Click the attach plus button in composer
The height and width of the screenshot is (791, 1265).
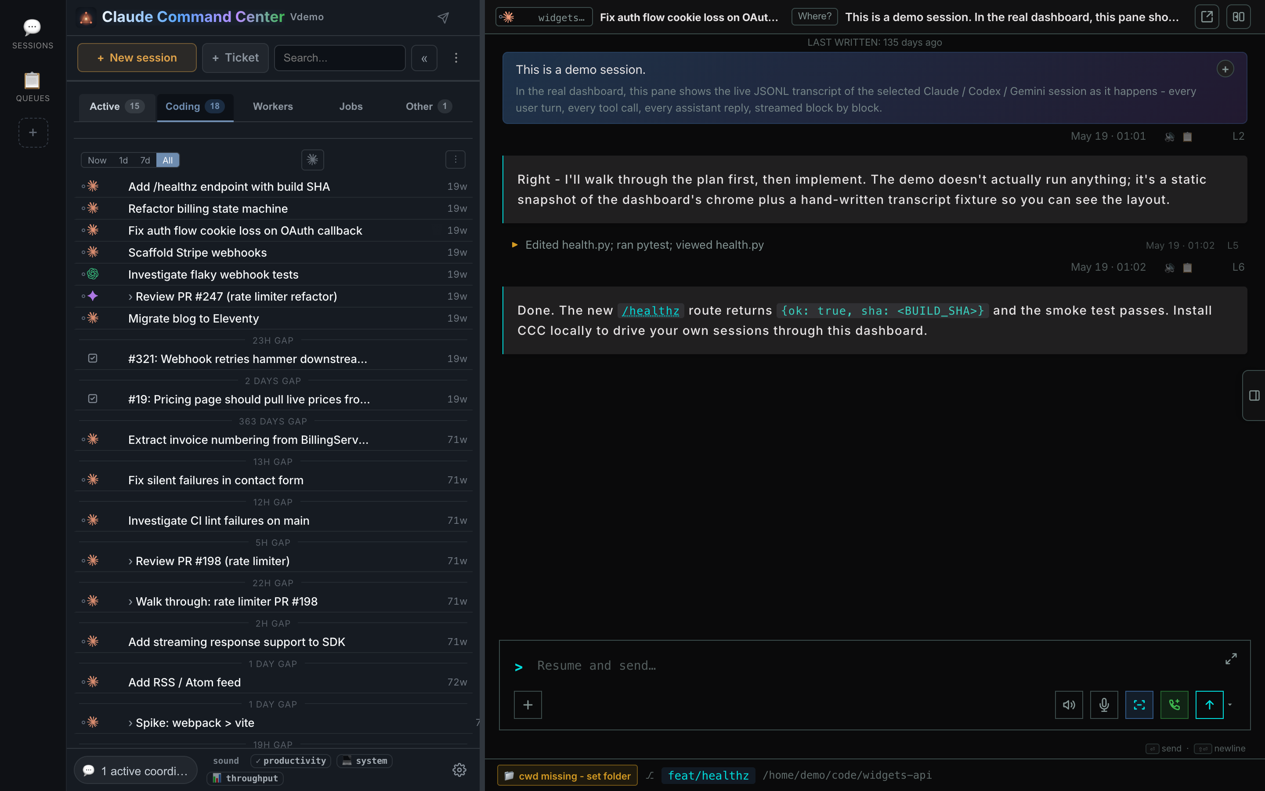point(528,705)
